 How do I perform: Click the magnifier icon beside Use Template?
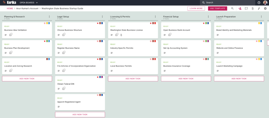(232, 8)
